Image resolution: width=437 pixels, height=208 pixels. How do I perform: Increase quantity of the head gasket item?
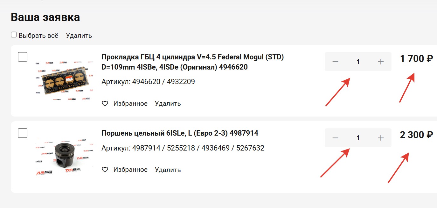(381, 62)
